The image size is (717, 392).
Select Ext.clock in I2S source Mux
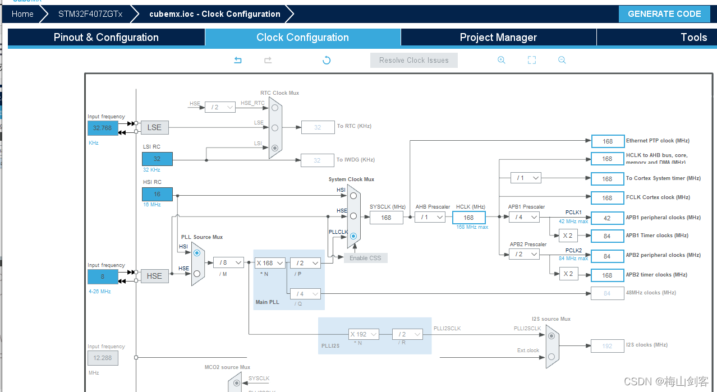551,356
